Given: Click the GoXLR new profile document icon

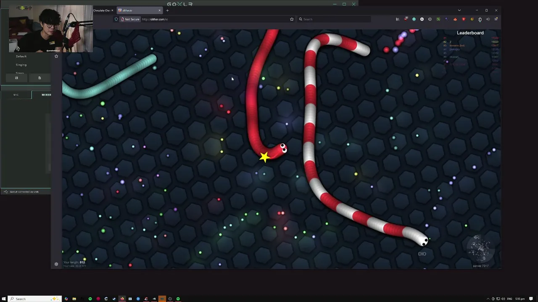Looking at the screenshot, I should (40, 78).
